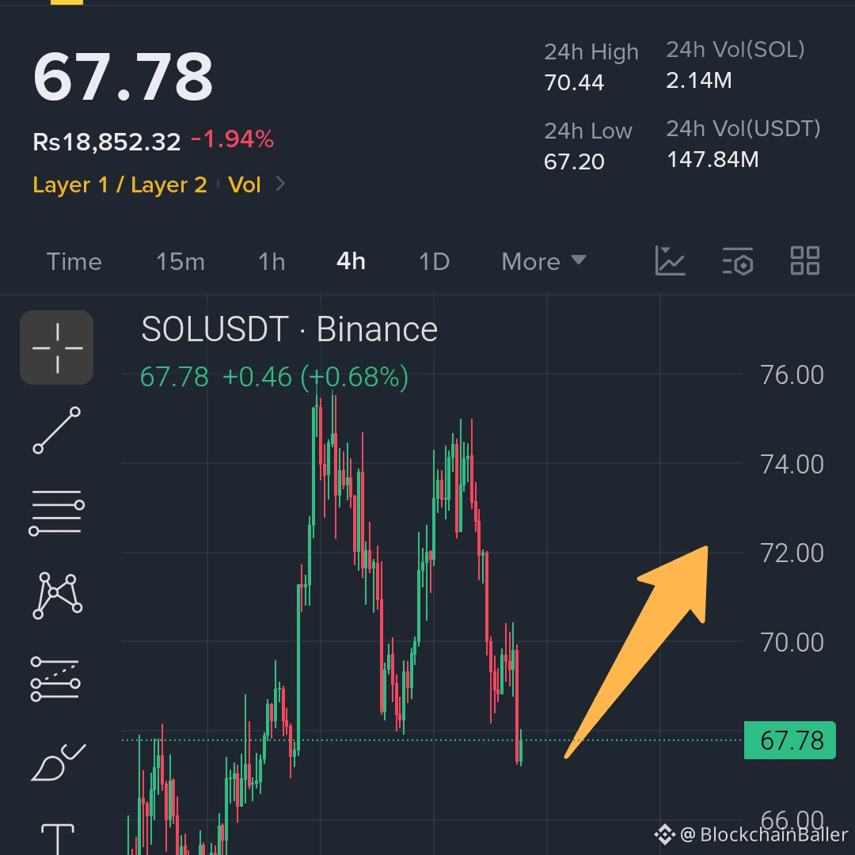Screen dimensions: 855x855
Task: Switch to the Time chart tab
Action: coord(74,262)
